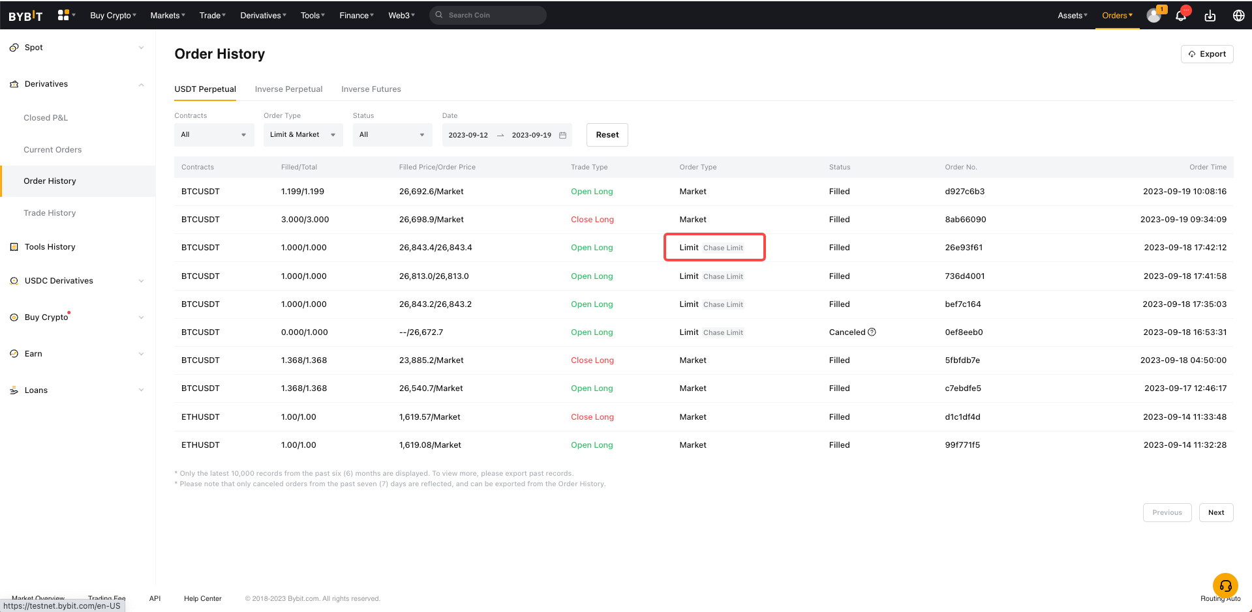Click the Bybit logo
Screen dimensions: 1252x612
[x=25, y=16]
